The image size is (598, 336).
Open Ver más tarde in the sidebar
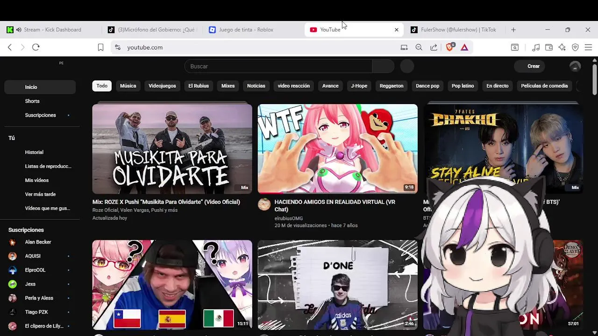(x=40, y=195)
